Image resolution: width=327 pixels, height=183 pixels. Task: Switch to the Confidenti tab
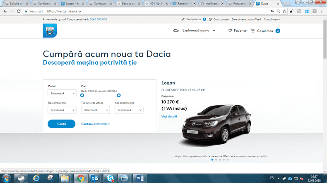(x=44, y=4)
